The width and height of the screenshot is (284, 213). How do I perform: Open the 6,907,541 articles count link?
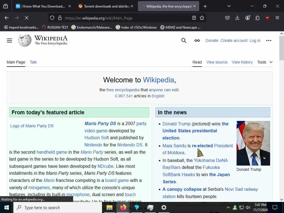tap(124, 96)
